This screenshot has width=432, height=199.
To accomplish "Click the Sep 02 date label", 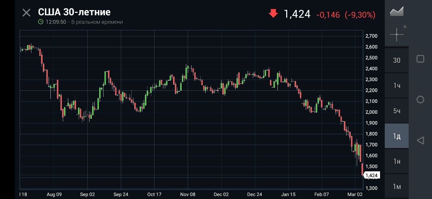I will coord(87,194).
